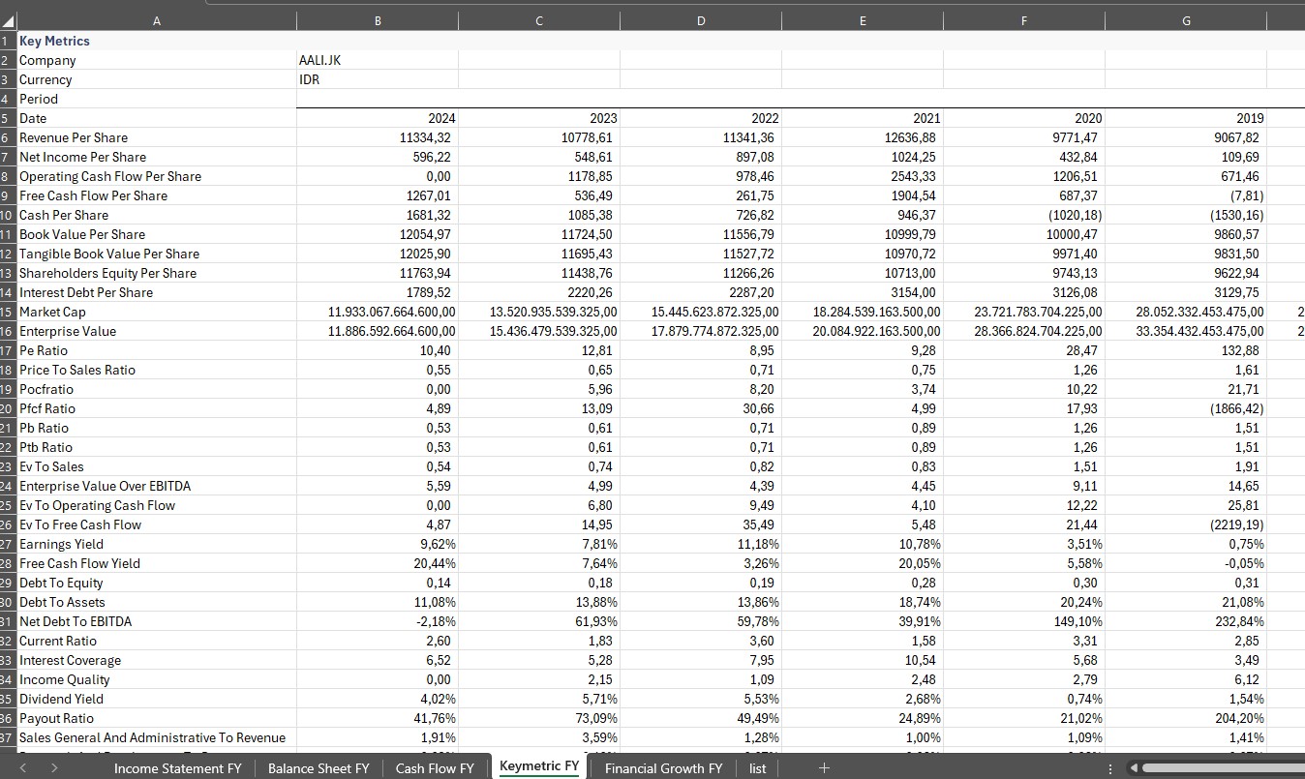This screenshot has height=779, width=1305.
Task: Select row 15 header for Market Cap
Action: click(8, 312)
